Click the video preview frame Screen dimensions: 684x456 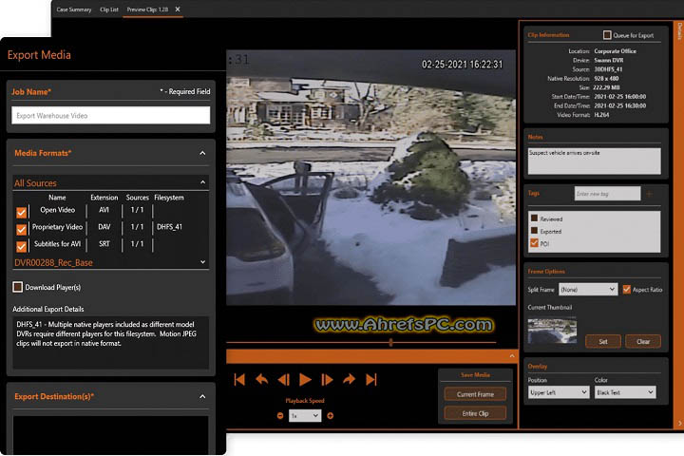(370, 177)
